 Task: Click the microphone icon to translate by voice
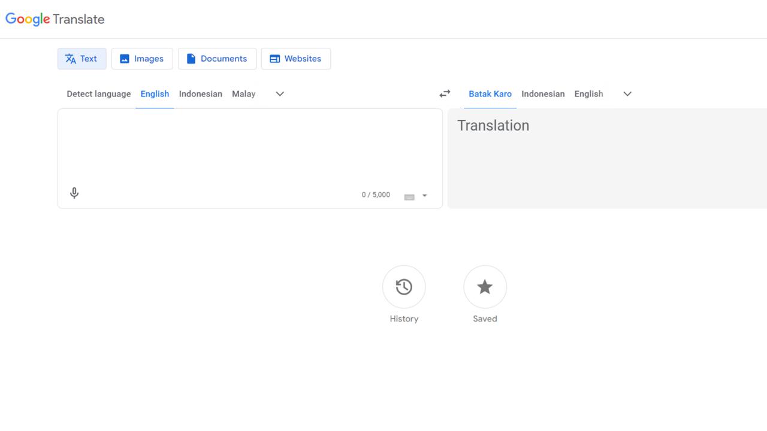point(74,193)
